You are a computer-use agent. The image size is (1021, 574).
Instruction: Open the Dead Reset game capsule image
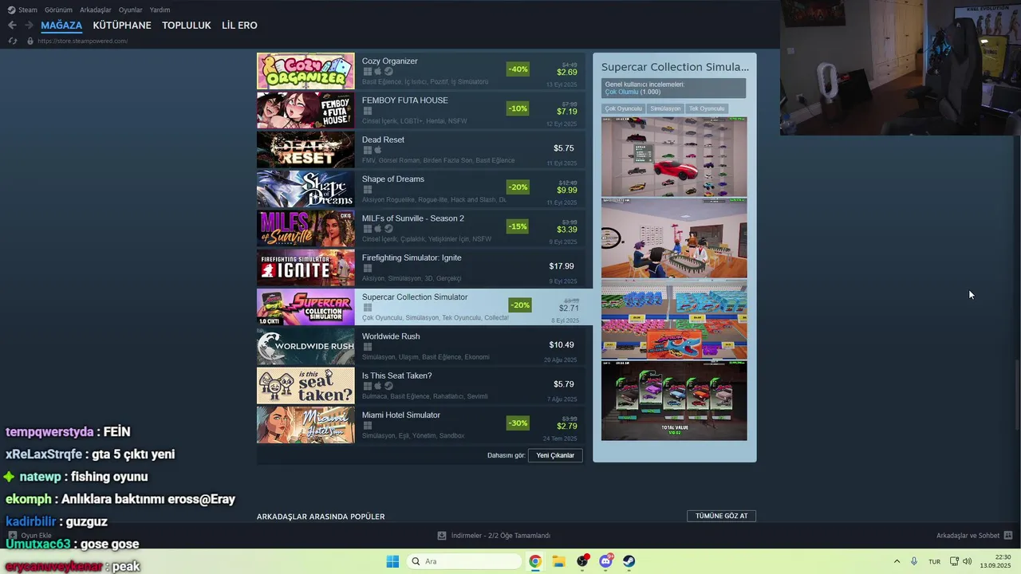click(x=306, y=149)
